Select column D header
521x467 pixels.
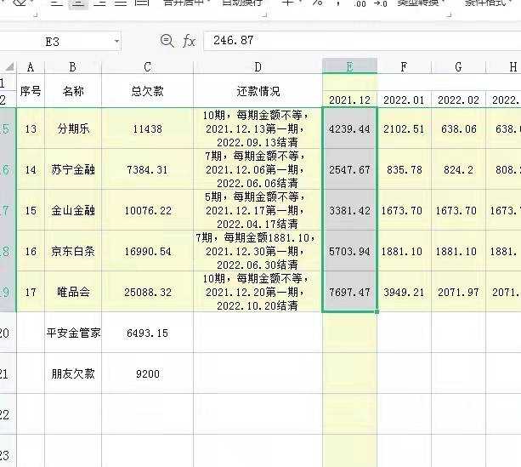point(258,67)
